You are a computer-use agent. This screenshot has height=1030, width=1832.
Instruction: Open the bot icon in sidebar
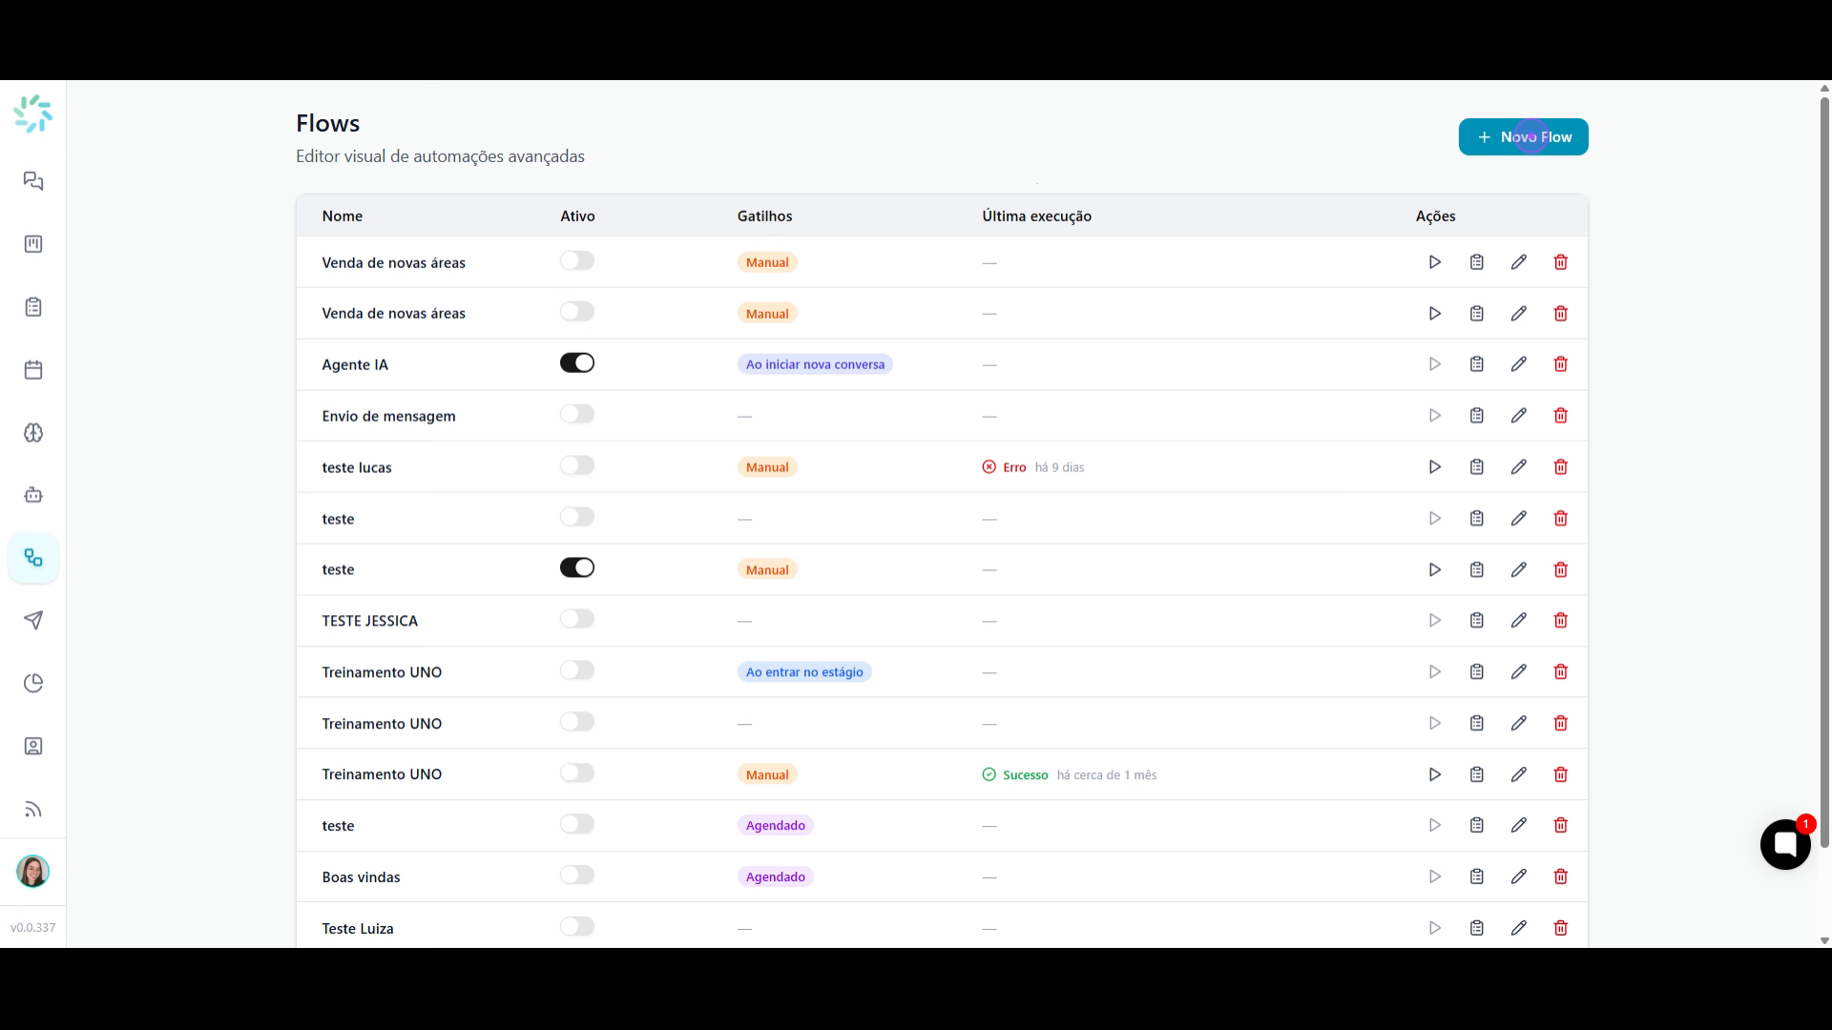(x=33, y=495)
